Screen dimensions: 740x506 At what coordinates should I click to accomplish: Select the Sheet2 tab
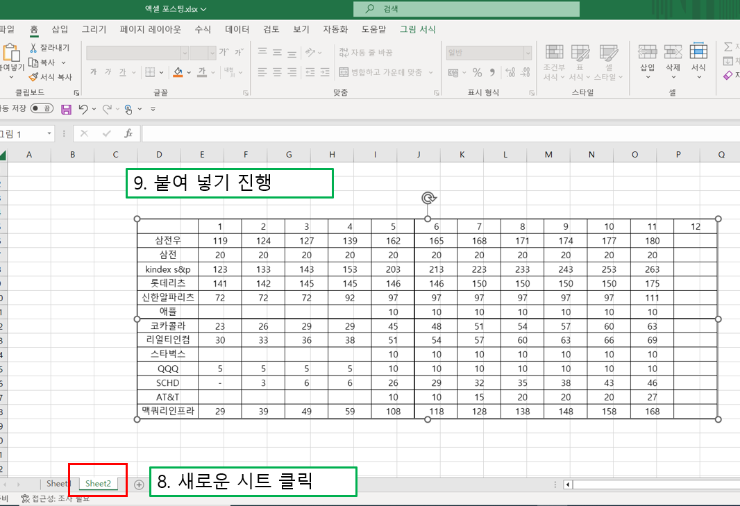point(98,484)
